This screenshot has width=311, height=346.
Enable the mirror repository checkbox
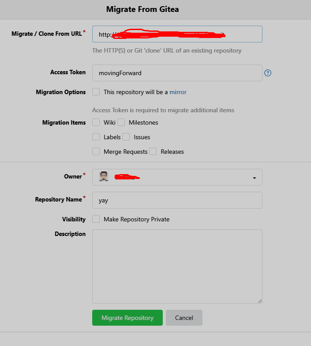pos(96,92)
